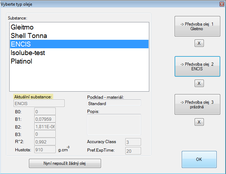Select Gleitmo in the substance list
The width and height of the screenshot is (226, 174).
79,27
